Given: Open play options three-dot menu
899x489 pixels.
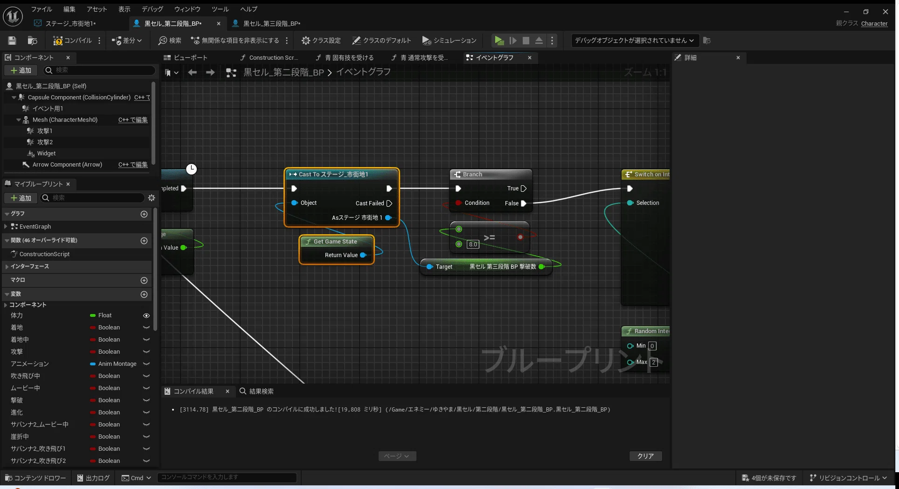Looking at the screenshot, I should coord(552,41).
